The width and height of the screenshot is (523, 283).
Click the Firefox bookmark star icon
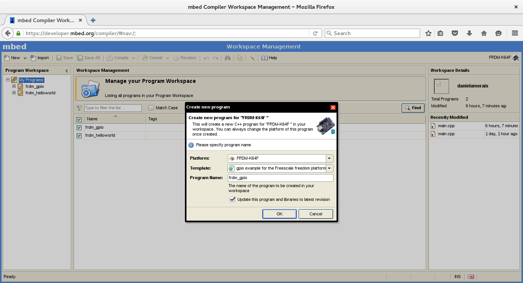428,33
